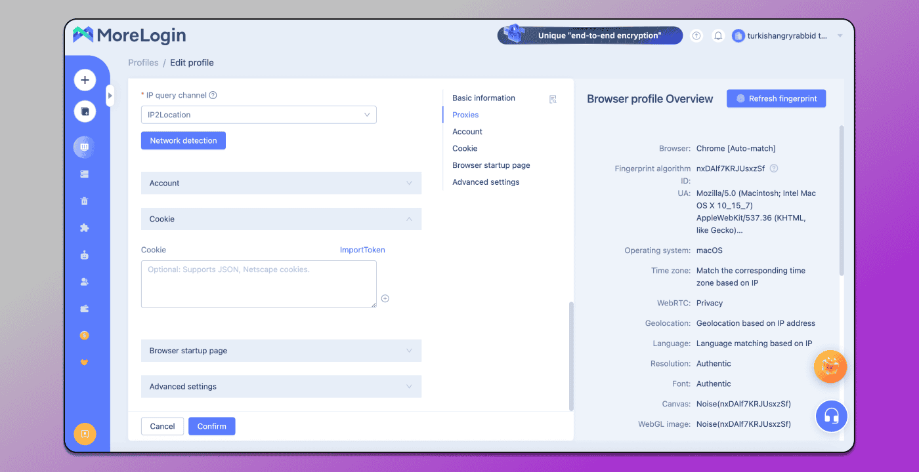919x472 pixels.
Task: Click inside the Cookie text area
Action: coord(259,284)
